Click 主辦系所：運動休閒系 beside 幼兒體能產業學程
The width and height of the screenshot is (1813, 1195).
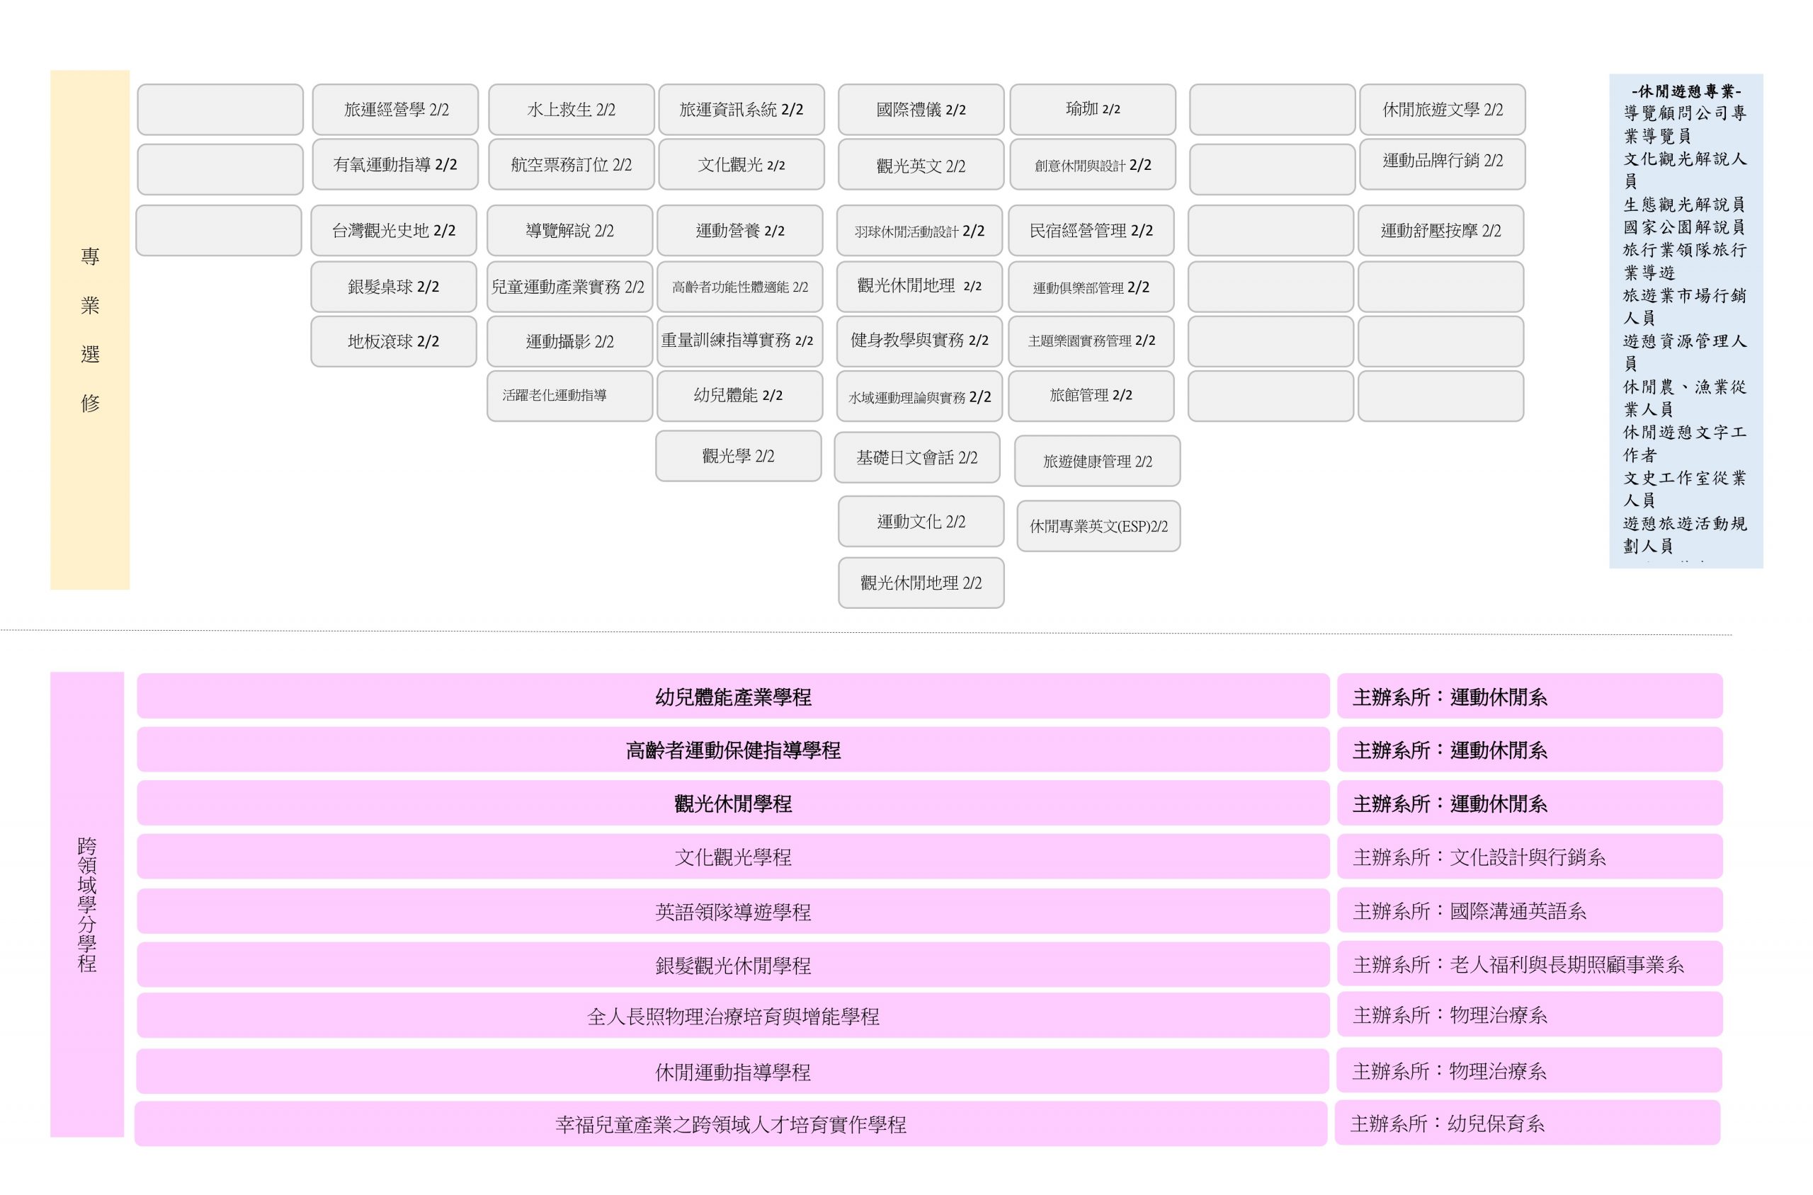1530,696
